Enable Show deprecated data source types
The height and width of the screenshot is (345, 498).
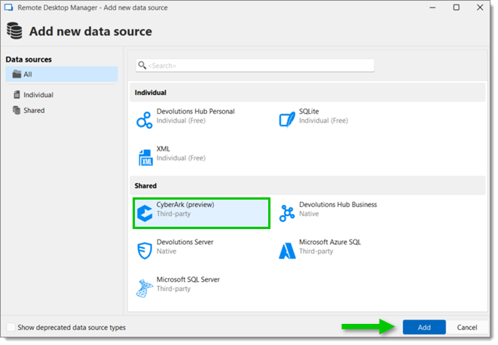coord(11,327)
